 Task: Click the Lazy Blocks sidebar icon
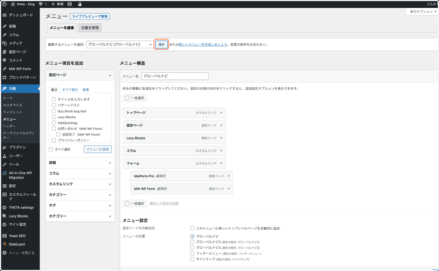coord(4,216)
